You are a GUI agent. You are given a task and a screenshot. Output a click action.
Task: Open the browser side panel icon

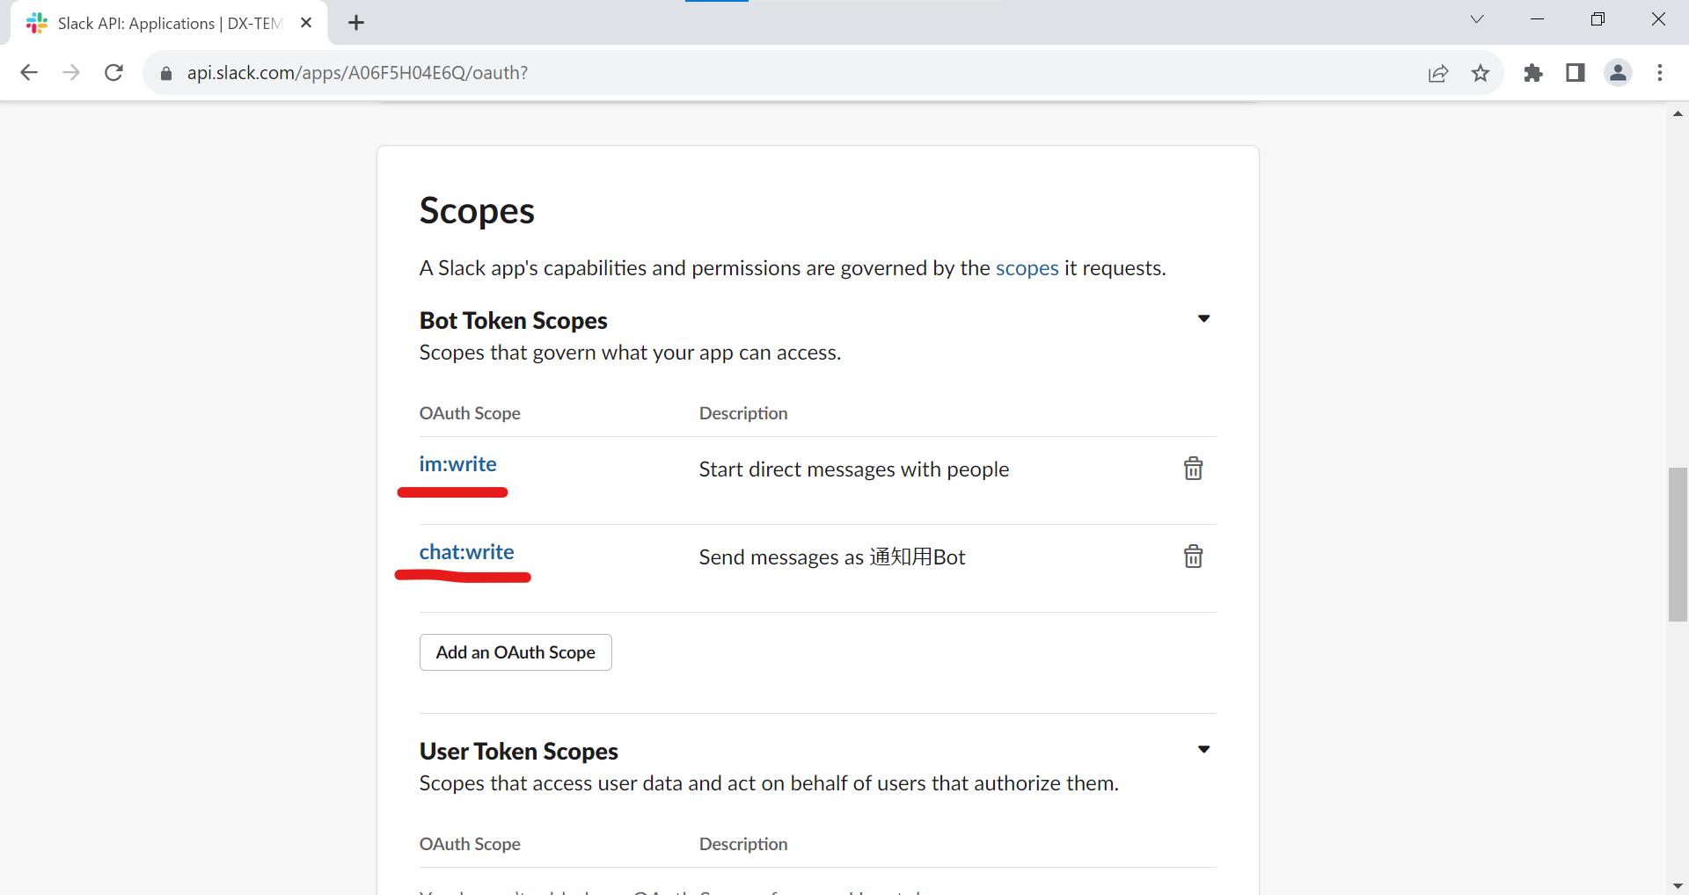1576,73
